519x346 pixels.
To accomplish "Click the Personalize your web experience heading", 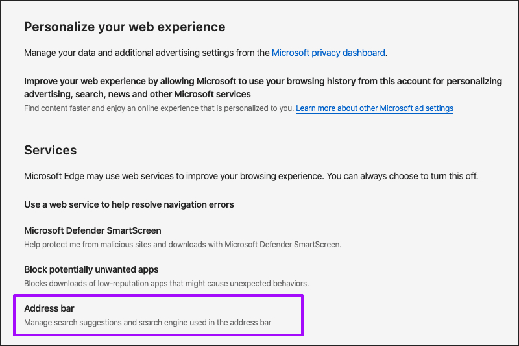I will point(125,27).
